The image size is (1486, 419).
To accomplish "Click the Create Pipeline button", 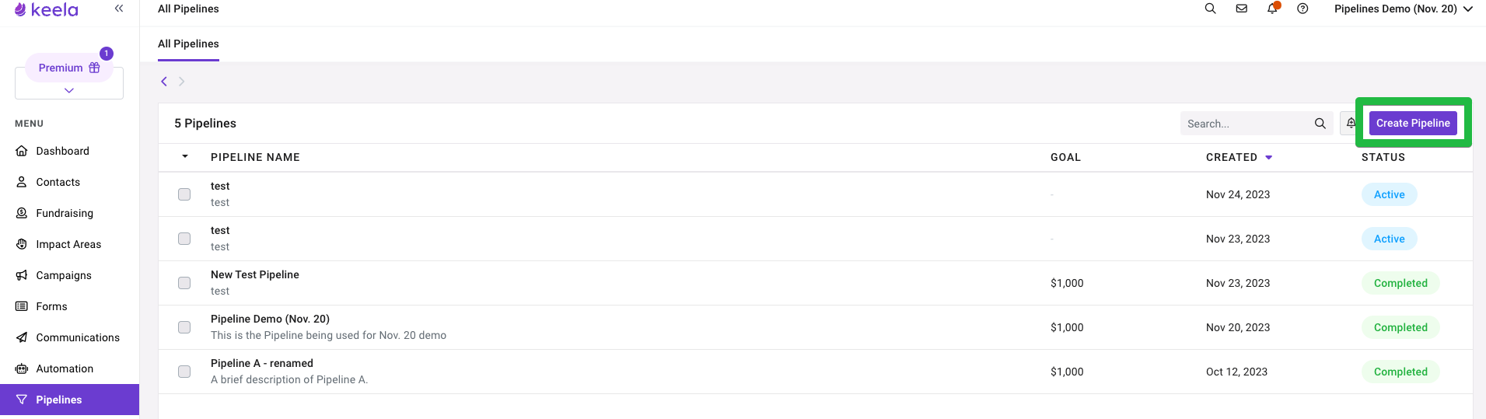I will [1413, 123].
